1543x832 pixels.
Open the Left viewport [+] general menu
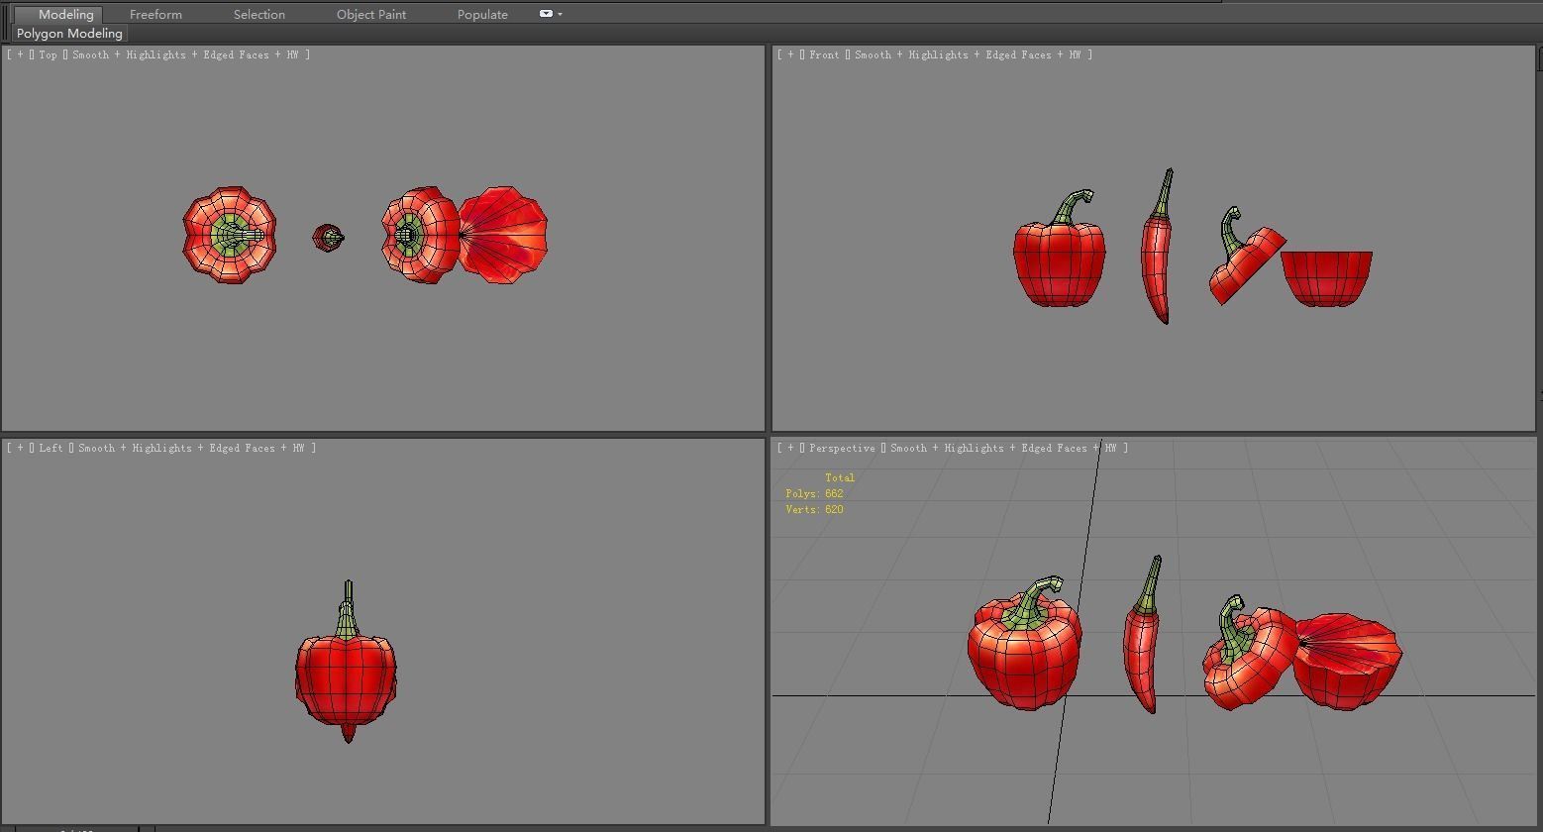coord(20,448)
